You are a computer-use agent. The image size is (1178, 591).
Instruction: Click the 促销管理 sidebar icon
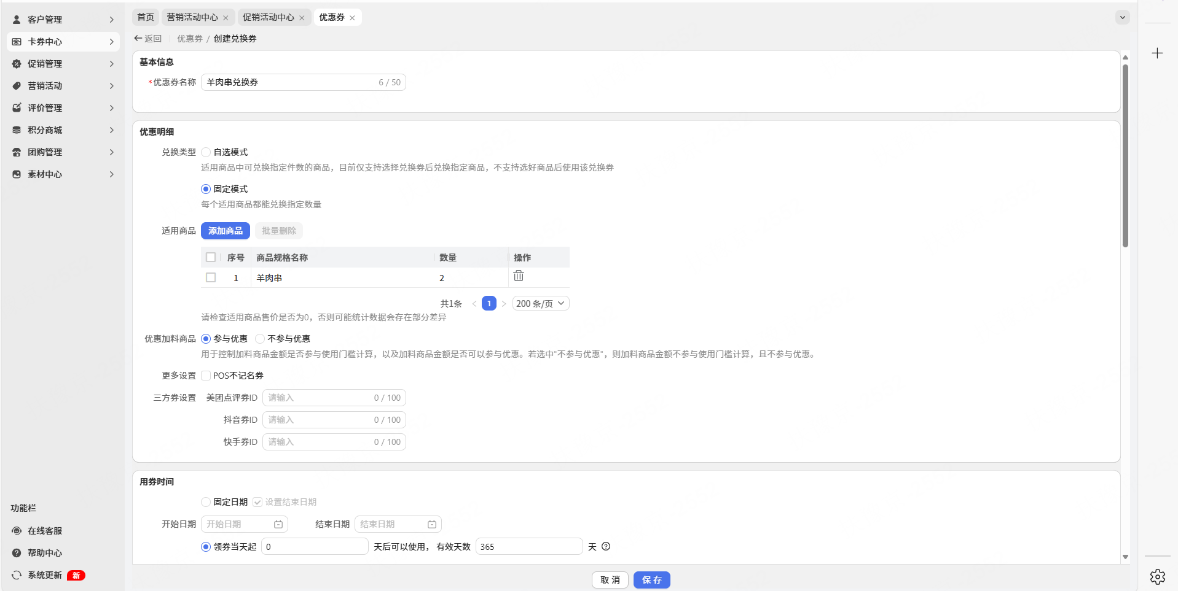(17, 64)
